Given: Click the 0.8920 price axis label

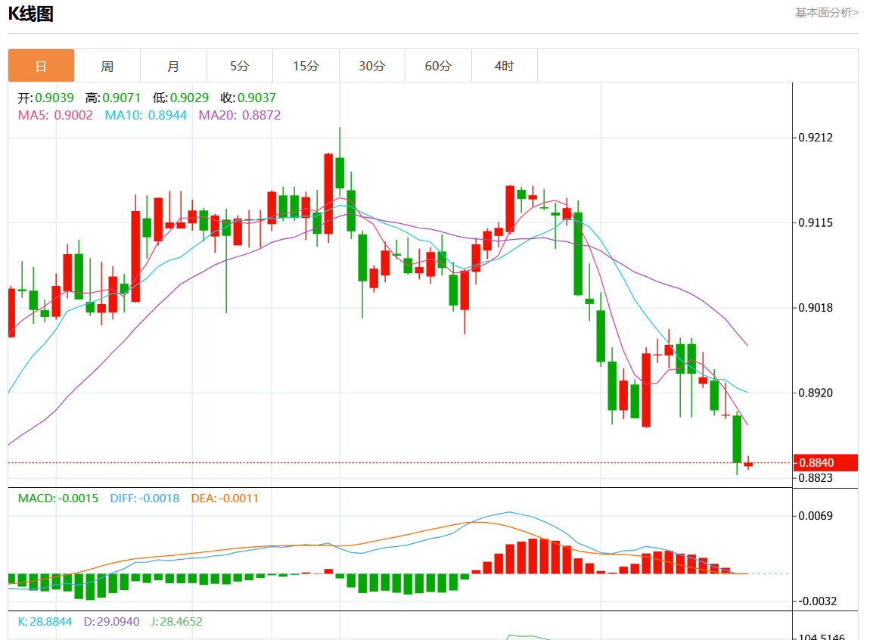Looking at the screenshot, I should pos(816,393).
